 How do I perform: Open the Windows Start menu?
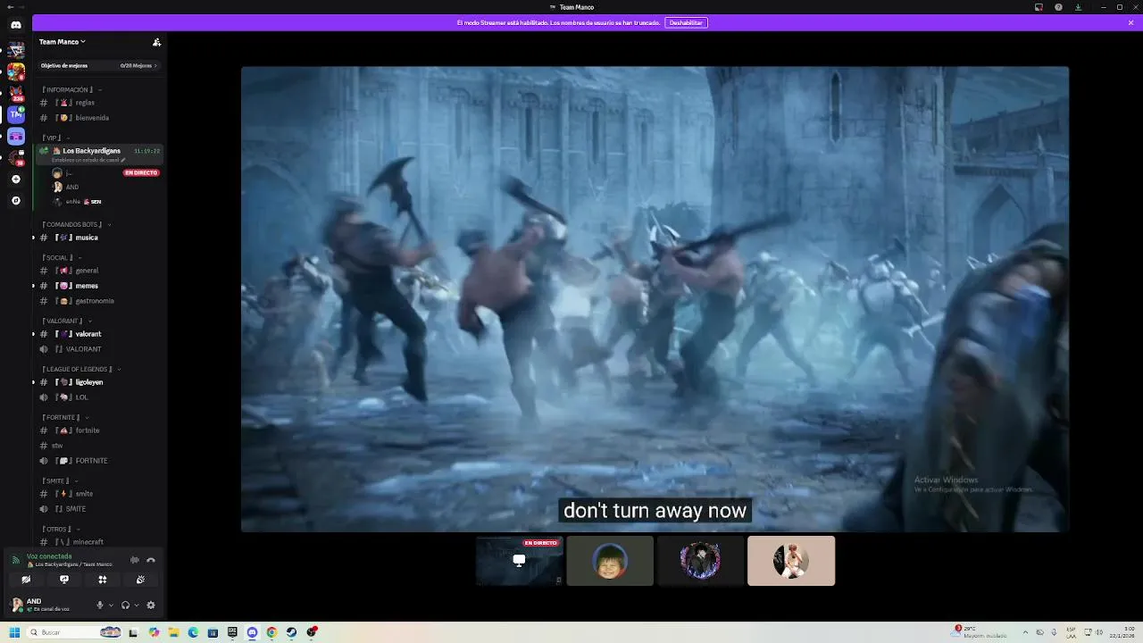14,632
